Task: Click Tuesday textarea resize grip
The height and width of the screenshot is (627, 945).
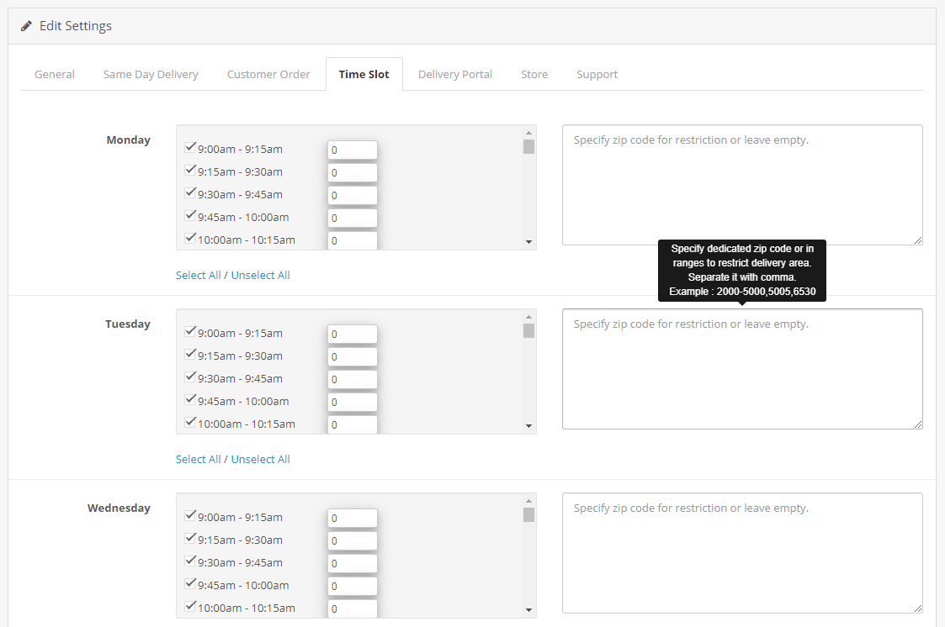Action: (917, 424)
